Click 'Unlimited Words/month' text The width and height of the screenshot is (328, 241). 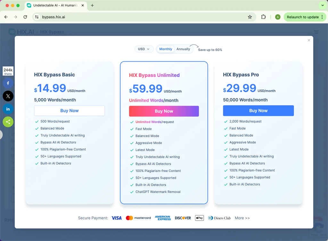[x=153, y=100]
